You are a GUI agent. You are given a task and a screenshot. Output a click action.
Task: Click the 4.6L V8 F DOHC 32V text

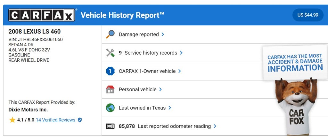click(x=29, y=50)
